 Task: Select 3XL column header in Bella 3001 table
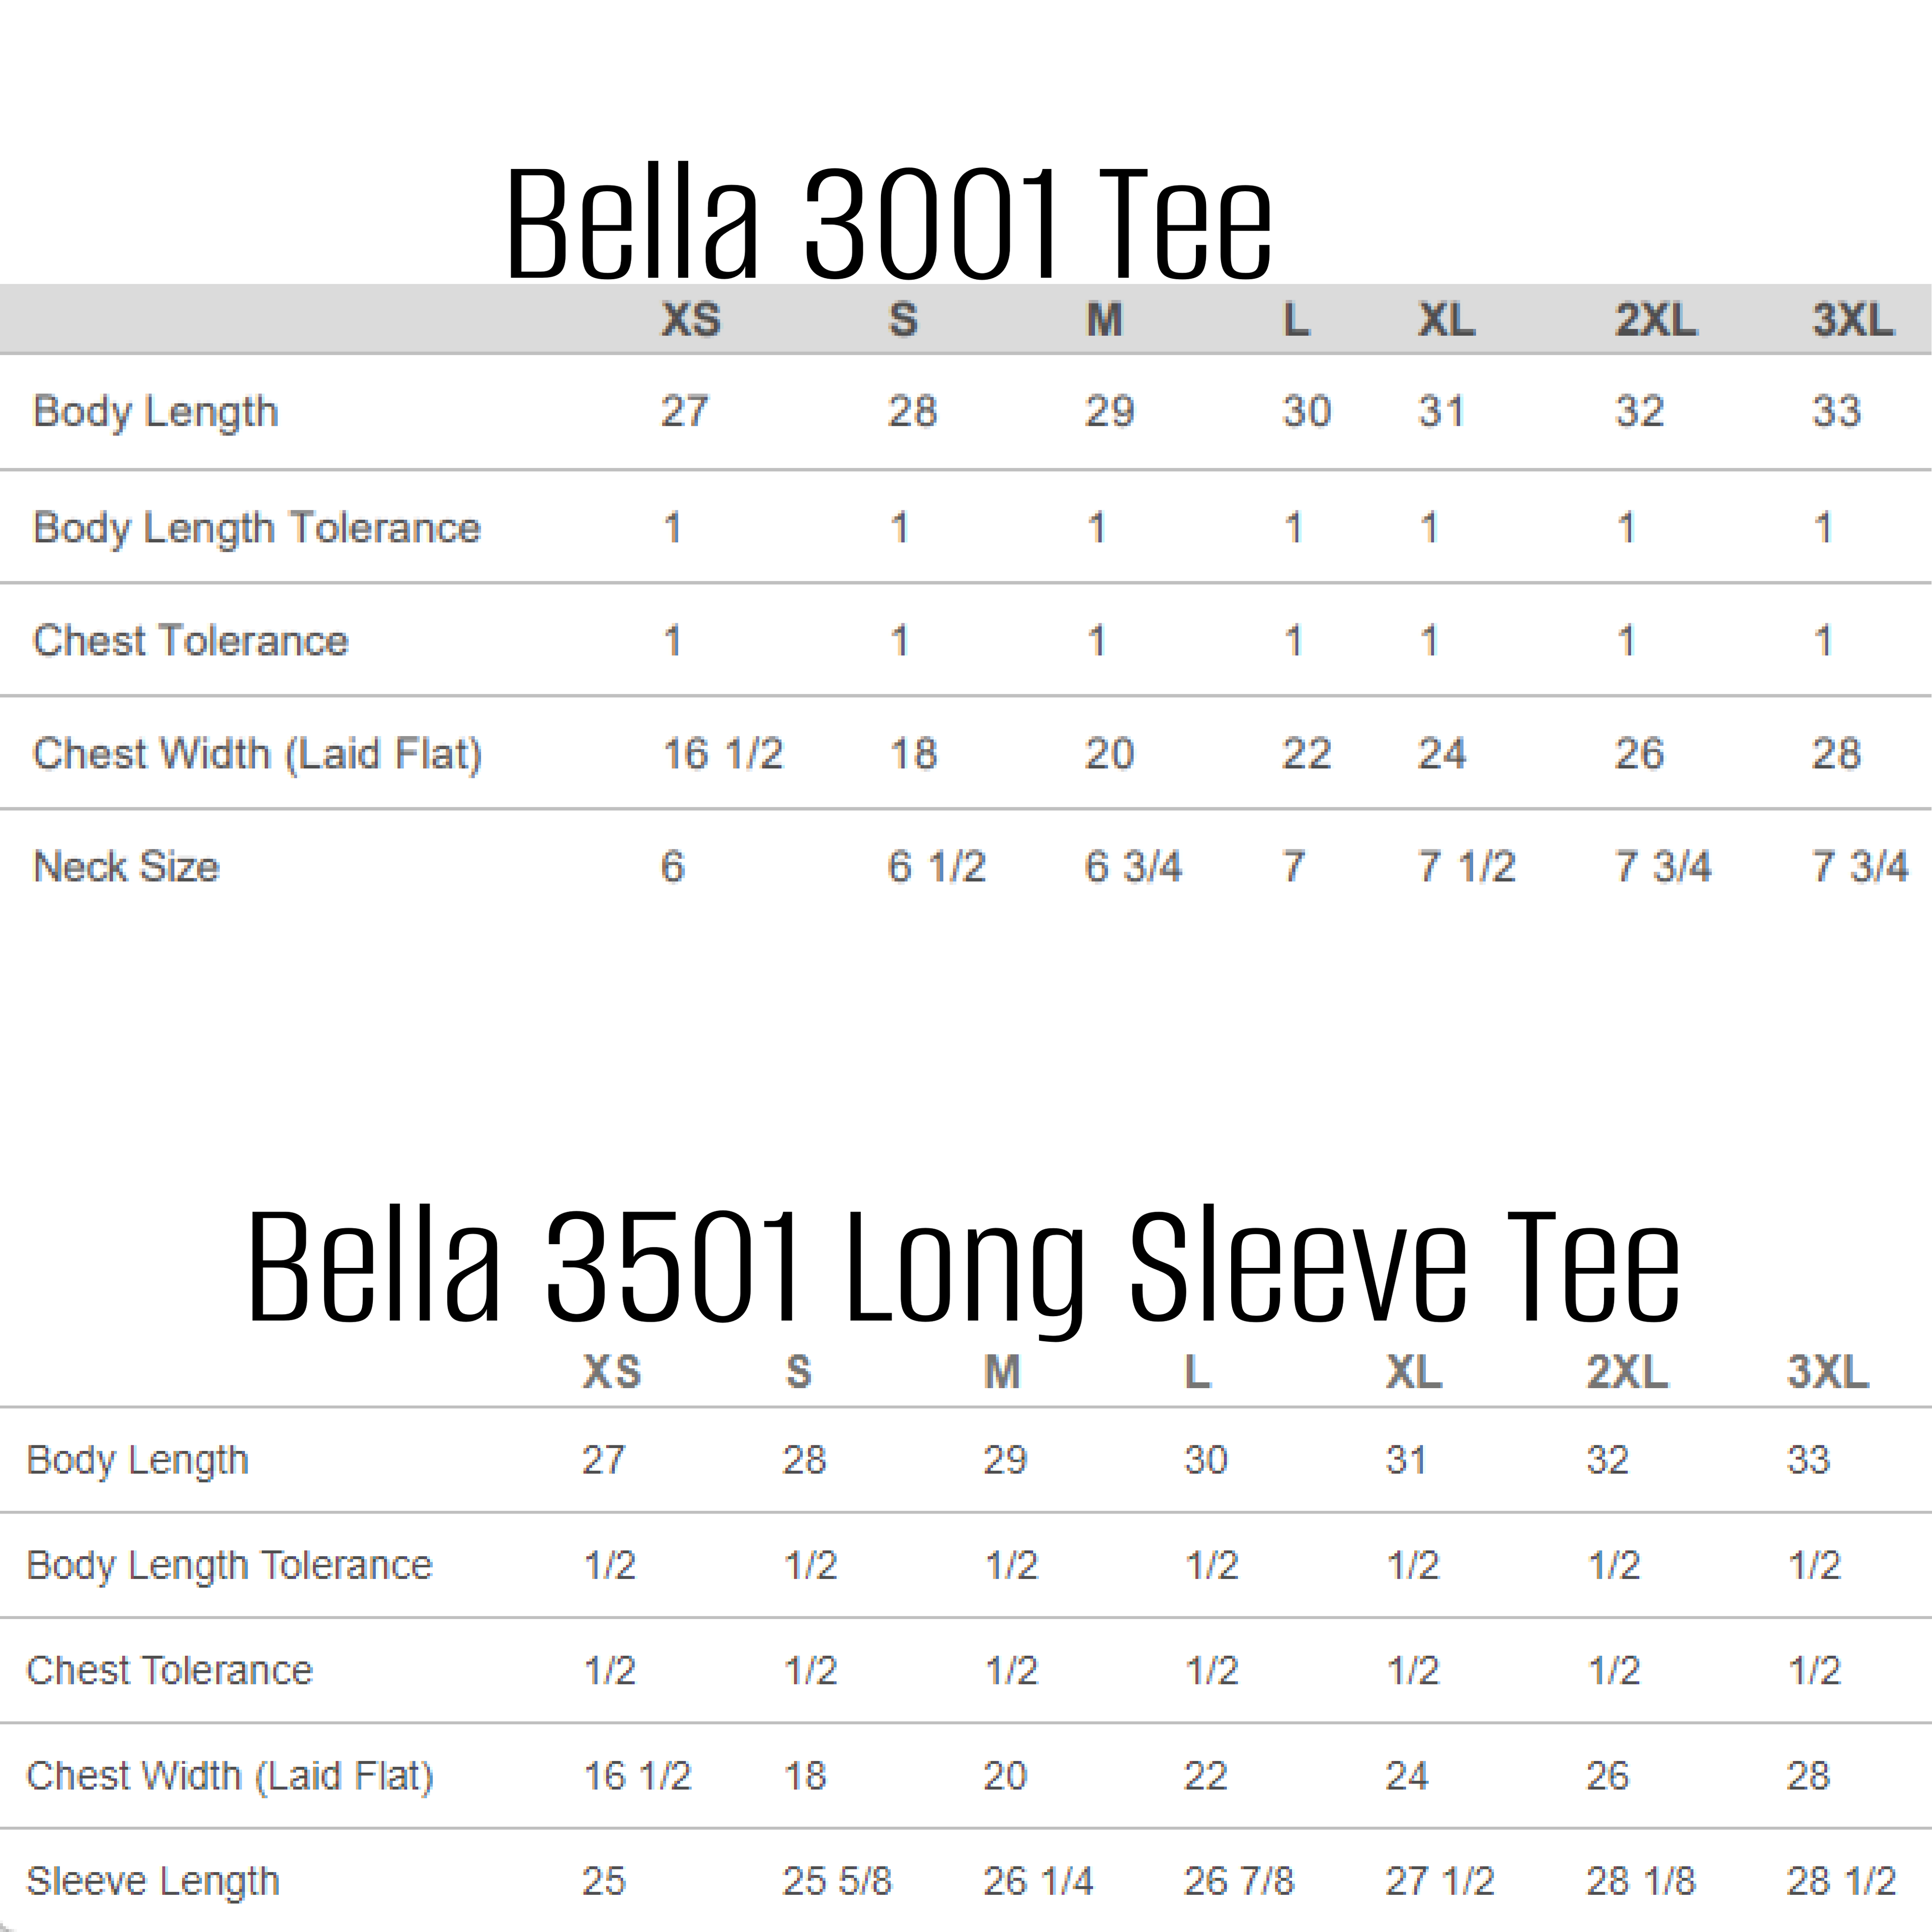1852,321
